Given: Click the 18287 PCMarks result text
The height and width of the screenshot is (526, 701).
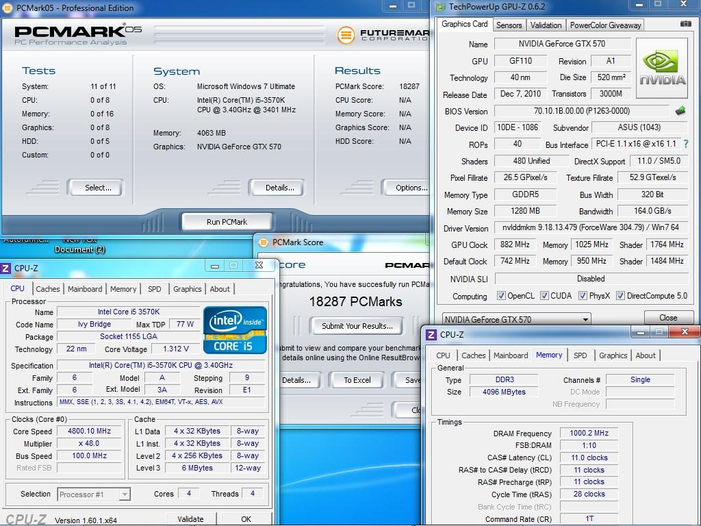Looking at the screenshot, I should click(x=355, y=302).
